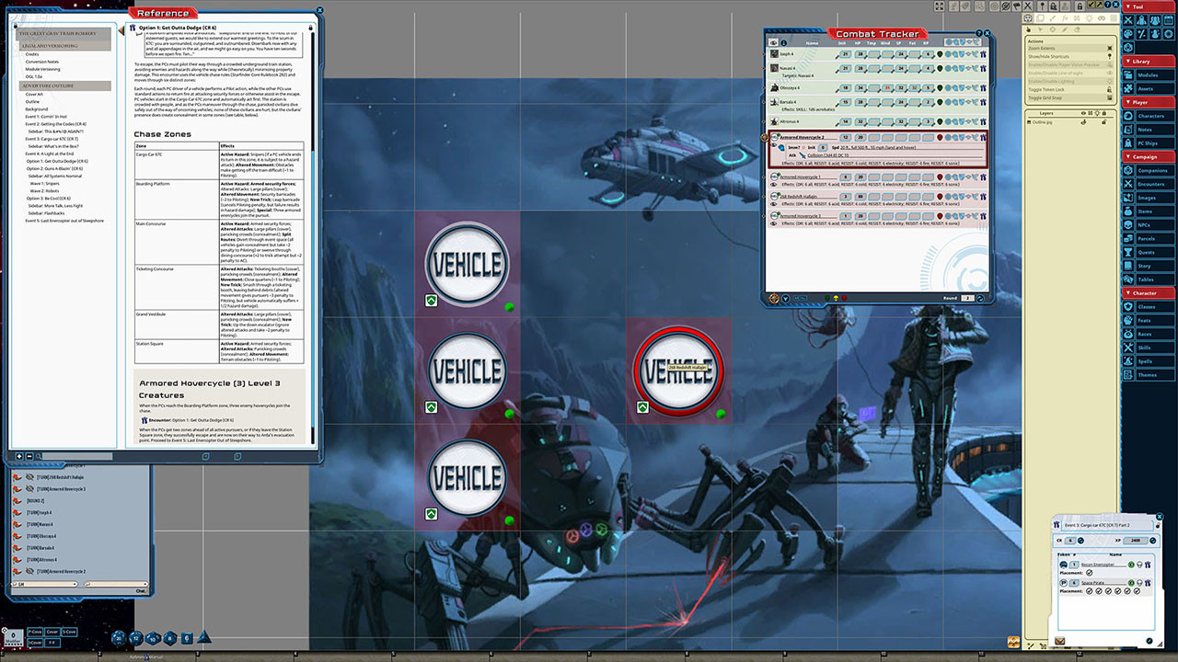Open Characters under the Player section
Viewport: 1178px width, 662px height.
tap(1149, 117)
